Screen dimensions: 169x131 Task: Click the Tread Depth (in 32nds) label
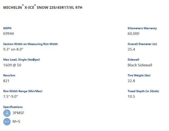pyautogui.click(x=143, y=91)
